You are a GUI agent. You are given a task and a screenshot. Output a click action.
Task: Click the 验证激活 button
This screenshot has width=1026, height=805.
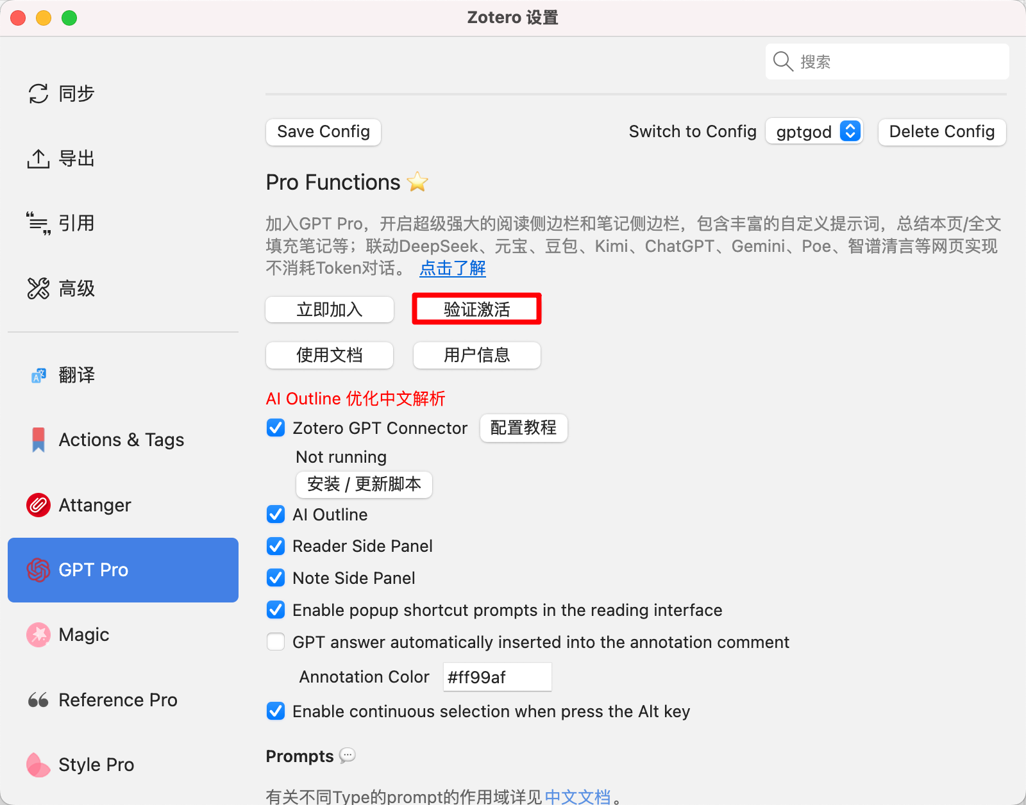pos(477,310)
